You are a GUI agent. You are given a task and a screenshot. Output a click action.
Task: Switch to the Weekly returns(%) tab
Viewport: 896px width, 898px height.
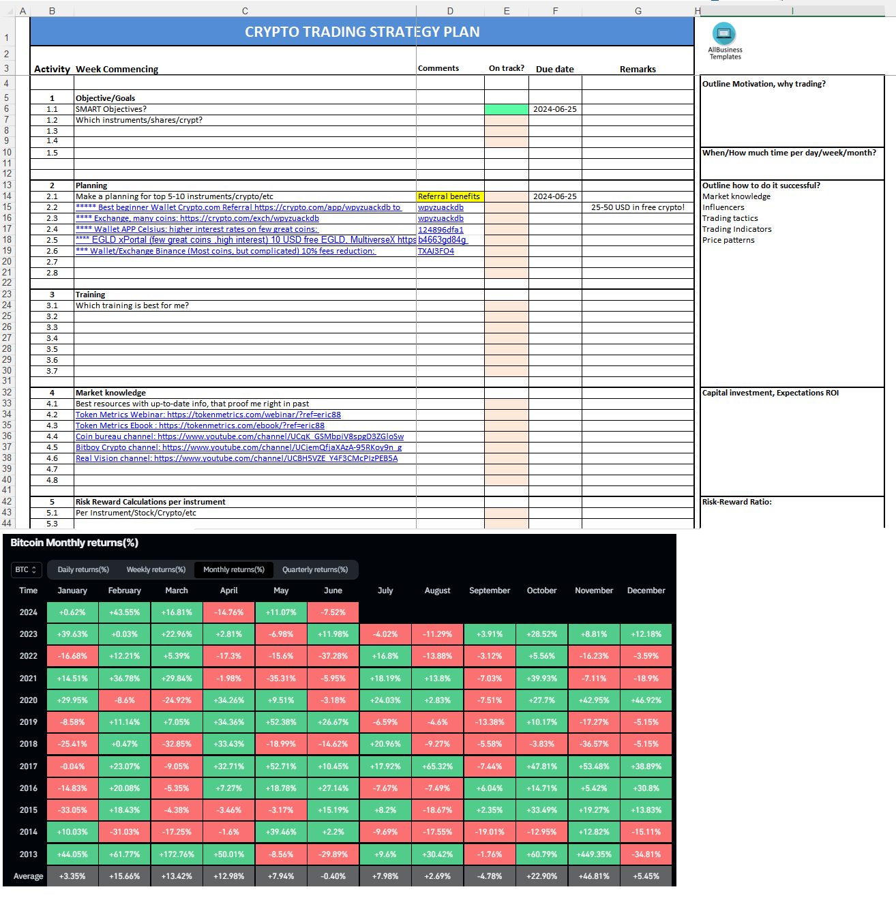tap(155, 569)
